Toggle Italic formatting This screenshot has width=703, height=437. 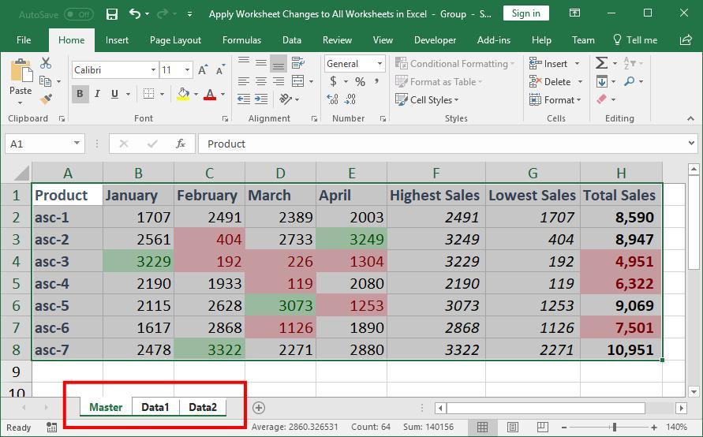[97, 94]
